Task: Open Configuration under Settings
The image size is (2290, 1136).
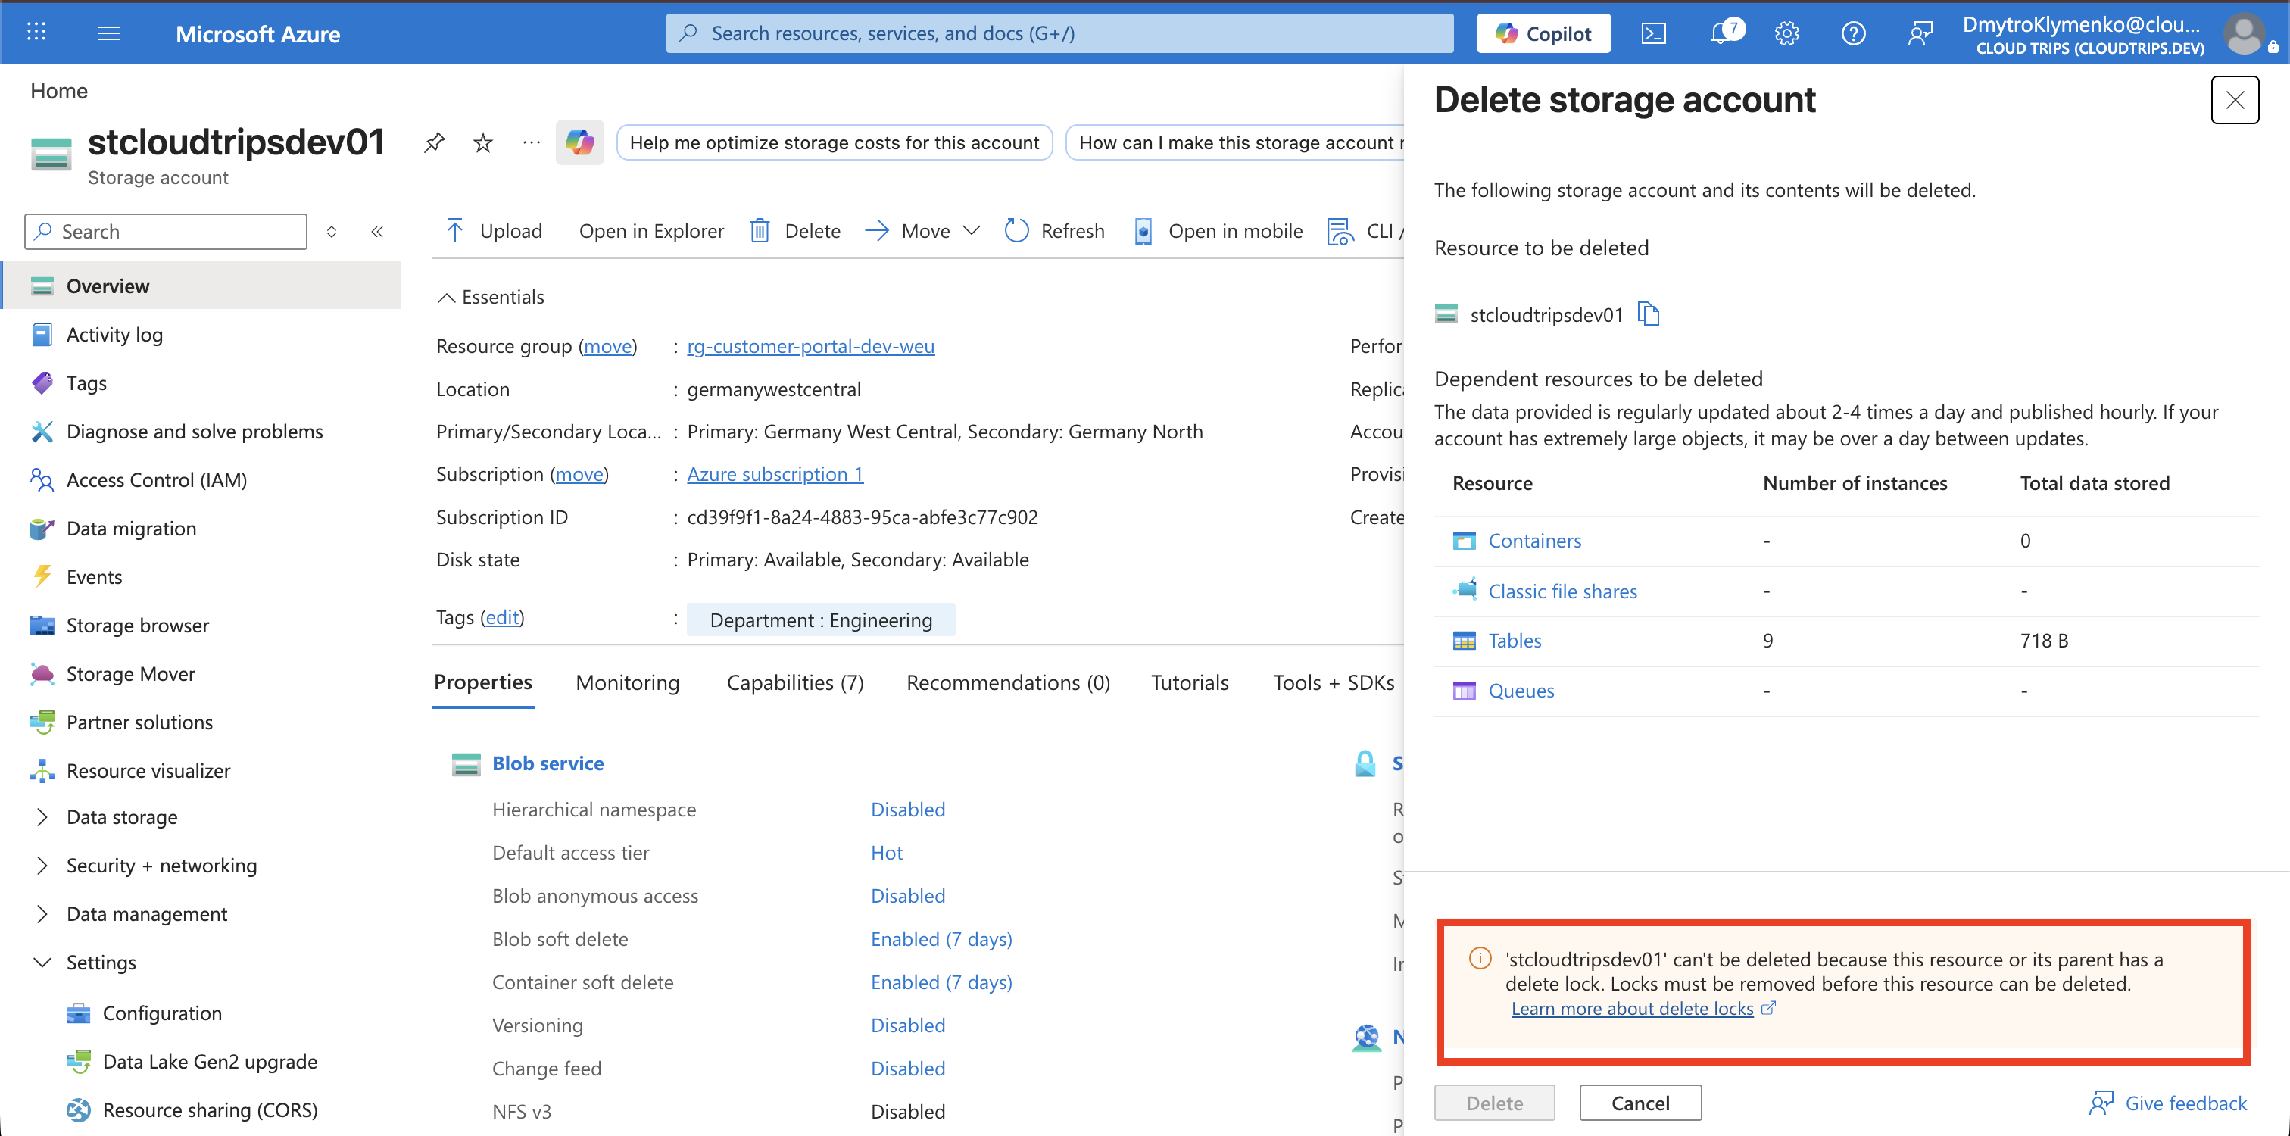Action: pyautogui.click(x=162, y=1013)
